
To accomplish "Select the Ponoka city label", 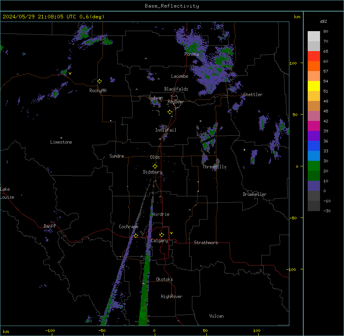I will [x=192, y=54].
